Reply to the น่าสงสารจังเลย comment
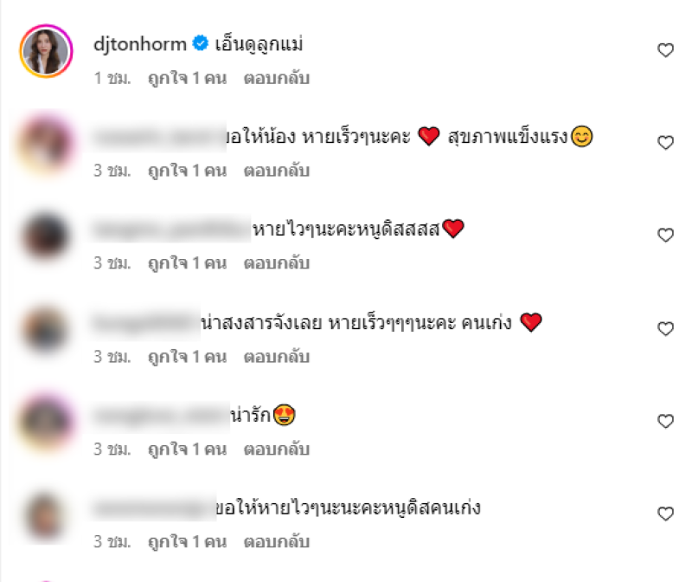The image size is (692, 582). (x=276, y=357)
